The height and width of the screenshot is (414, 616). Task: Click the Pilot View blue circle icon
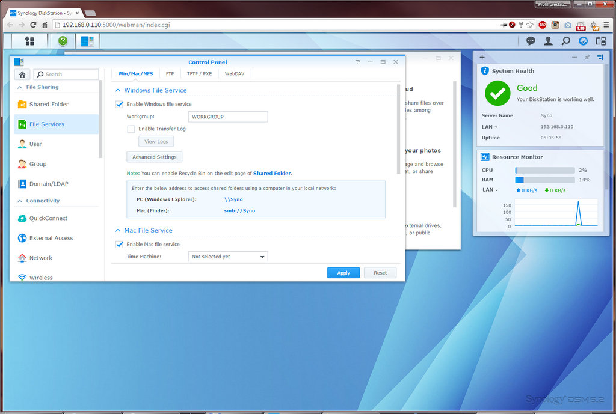click(584, 41)
